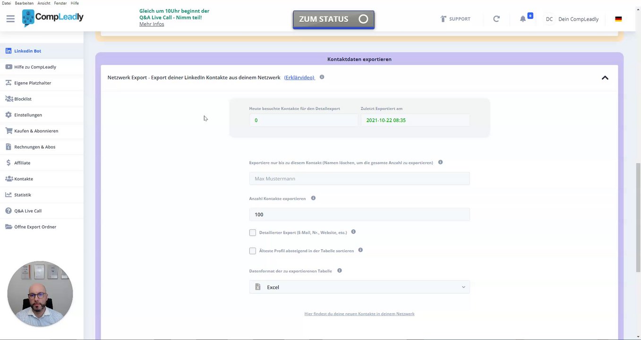Click the German flag language icon
Screen dimensions: 641x340
(618, 19)
